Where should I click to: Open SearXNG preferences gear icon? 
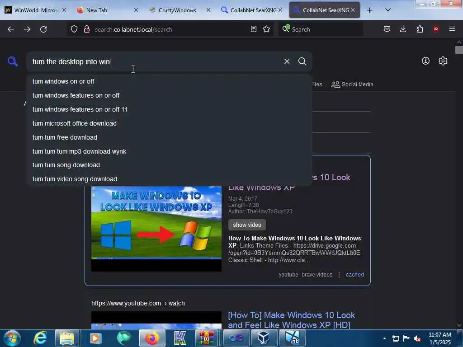coord(443,61)
